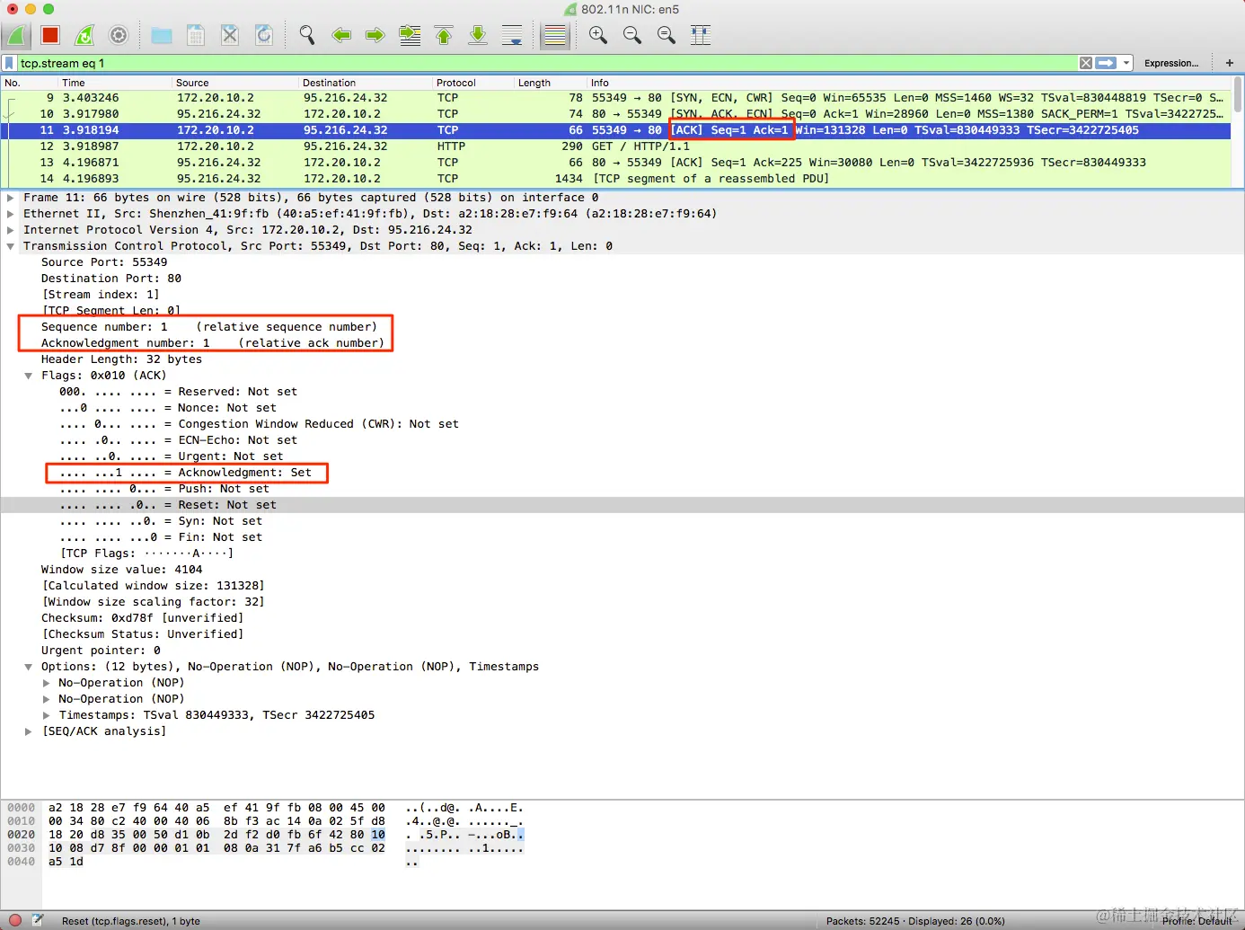Select the Acknowledgment number: 1 field
This screenshot has height=930, width=1245.
coord(212,343)
